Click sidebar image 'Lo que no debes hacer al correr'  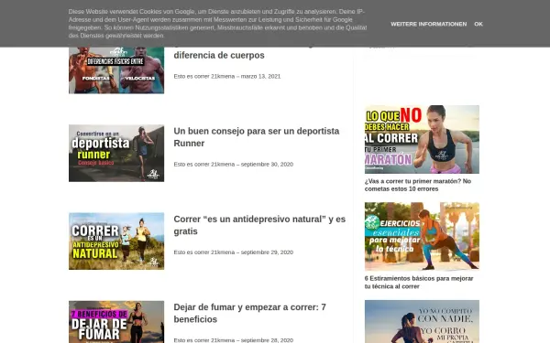point(422,139)
